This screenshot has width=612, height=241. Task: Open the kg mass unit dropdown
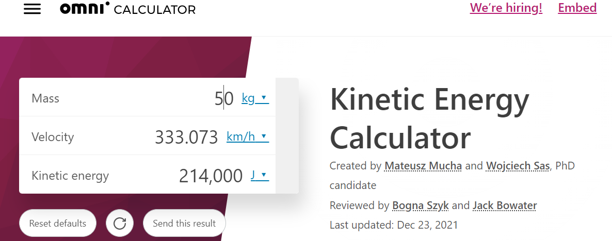[255, 98]
